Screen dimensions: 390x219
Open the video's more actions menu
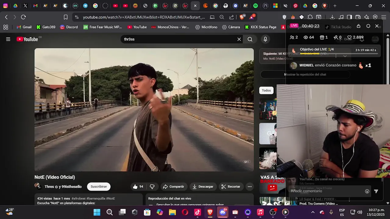point(250,186)
